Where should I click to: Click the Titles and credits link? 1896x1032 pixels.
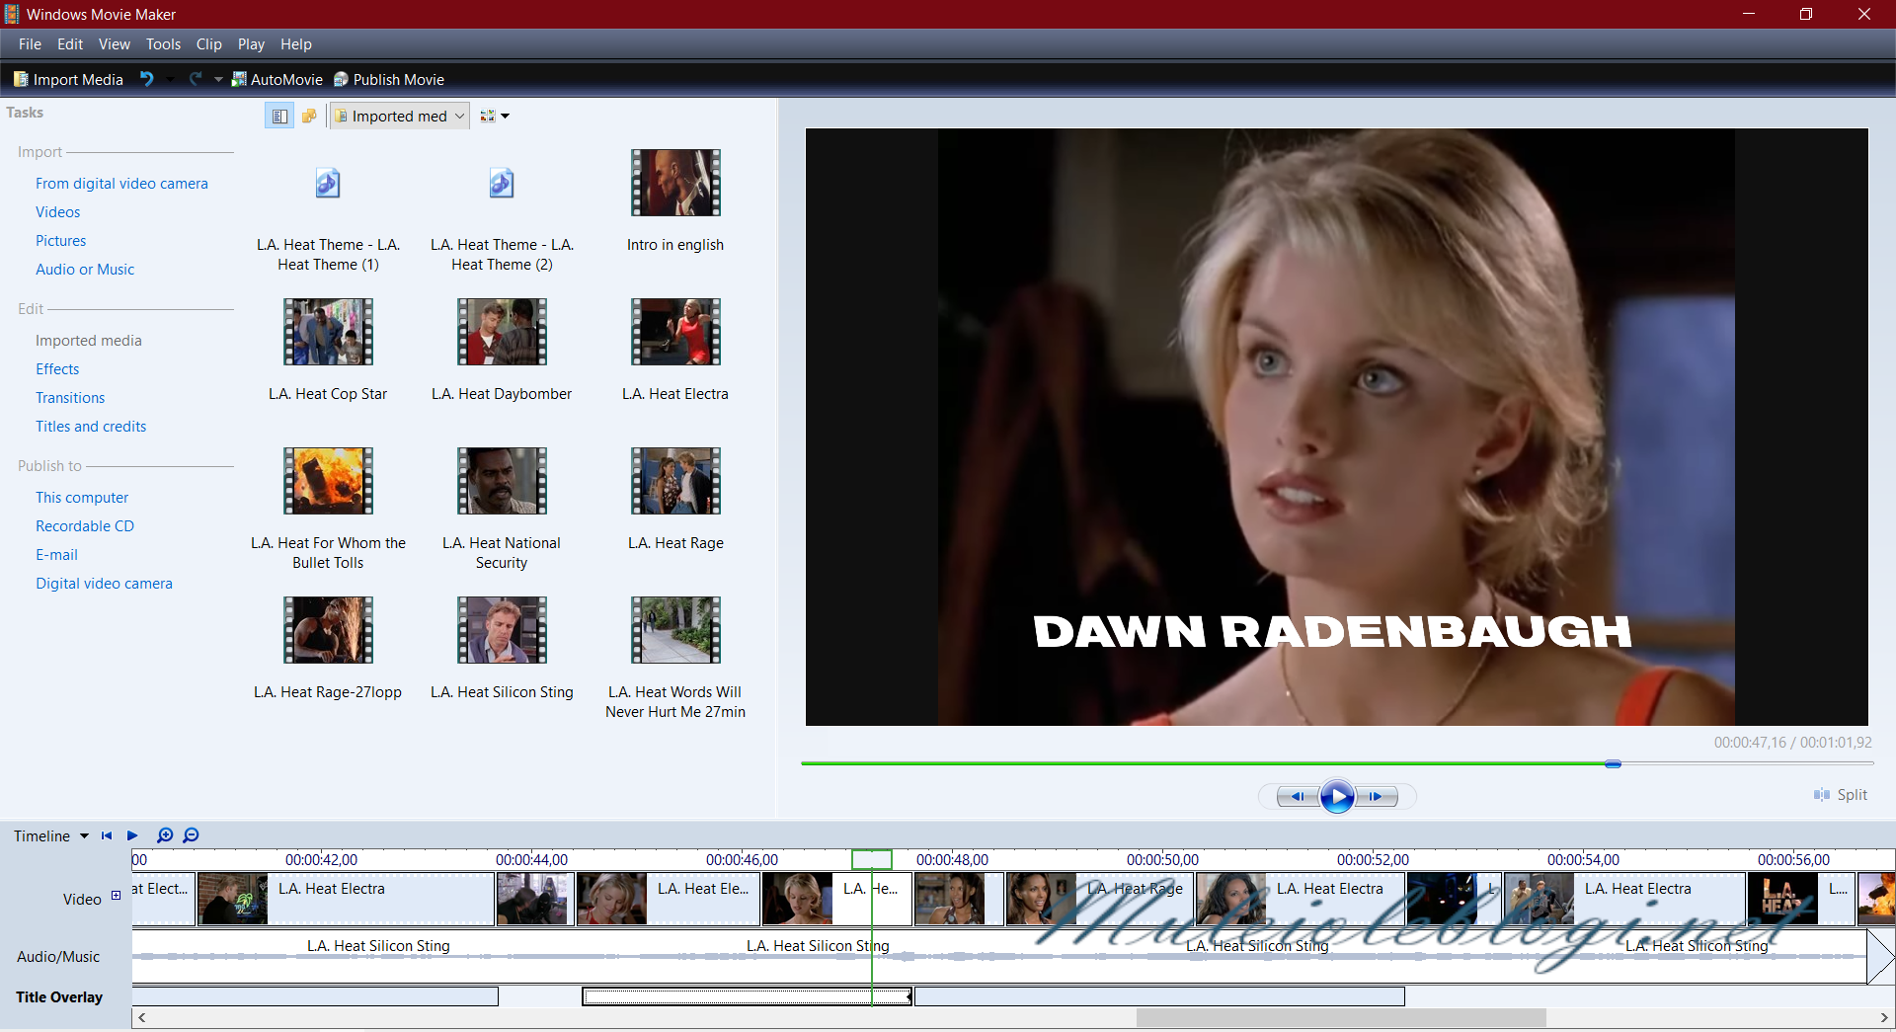[91, 427]
